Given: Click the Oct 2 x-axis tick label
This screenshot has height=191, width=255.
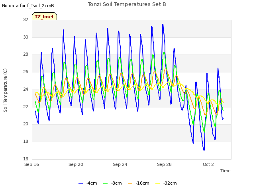Looking at the screenshot, I should click(x=208, y=164).
